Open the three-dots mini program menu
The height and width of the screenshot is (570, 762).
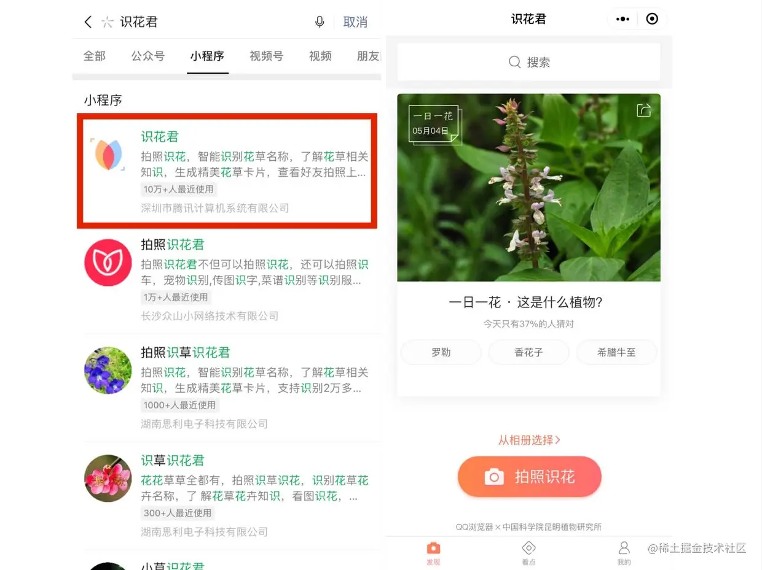623,19
